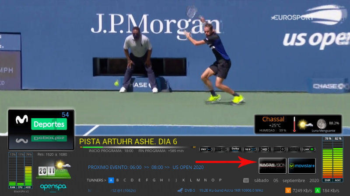Click the 78 % SNR percentage
Viewport: 350px width, 196px height.
pos(328,138)
